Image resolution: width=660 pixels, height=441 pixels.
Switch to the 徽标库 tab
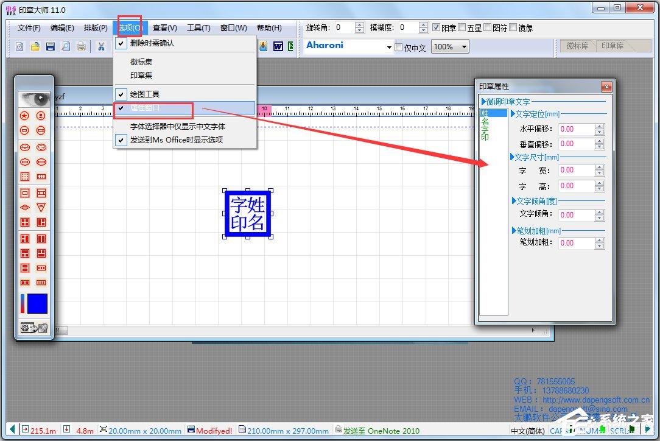[577, 46]
